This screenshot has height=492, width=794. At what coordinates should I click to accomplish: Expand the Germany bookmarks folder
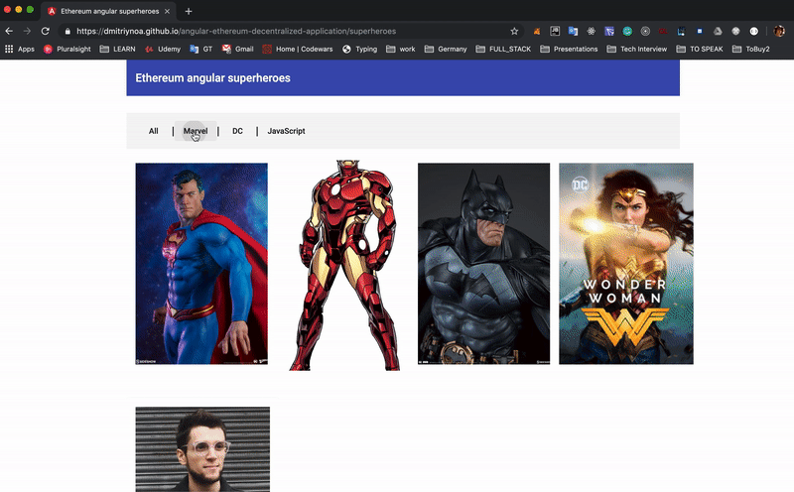coord(446,49)
